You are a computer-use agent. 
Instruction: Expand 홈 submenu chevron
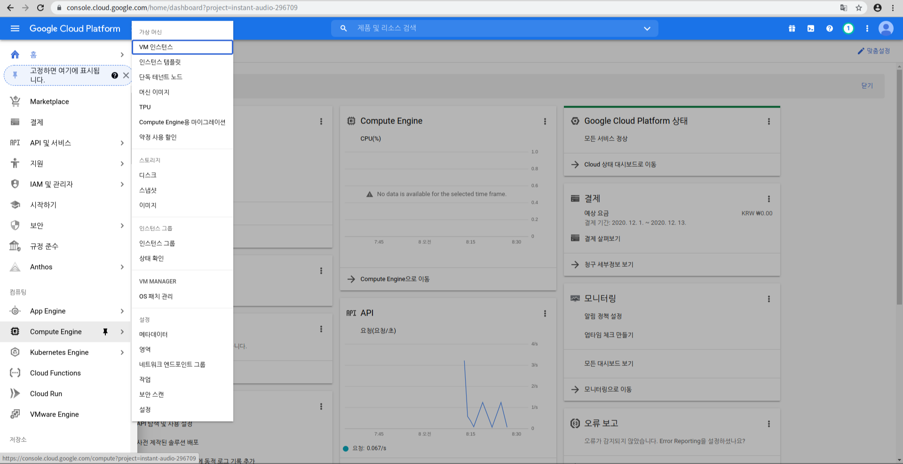point(122,54)
